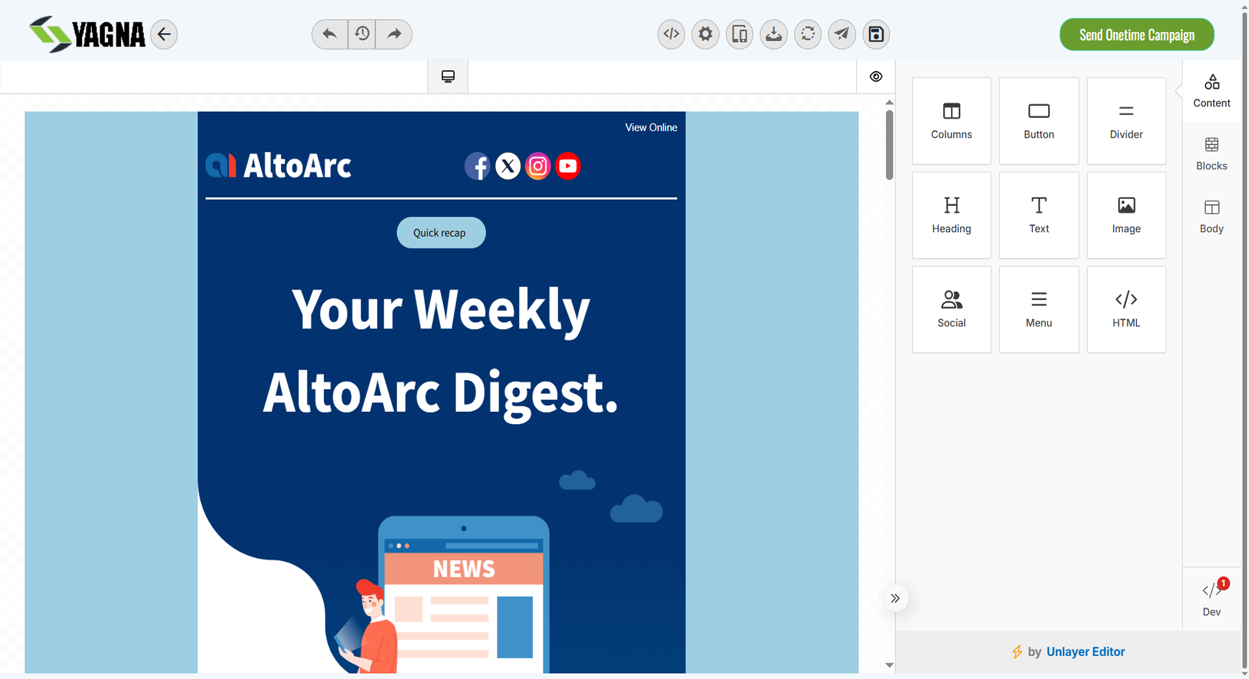Switch to the Content tab
Viewport: 1249px width, 679px height.
pyautogui.click(x=1211, y=91)
